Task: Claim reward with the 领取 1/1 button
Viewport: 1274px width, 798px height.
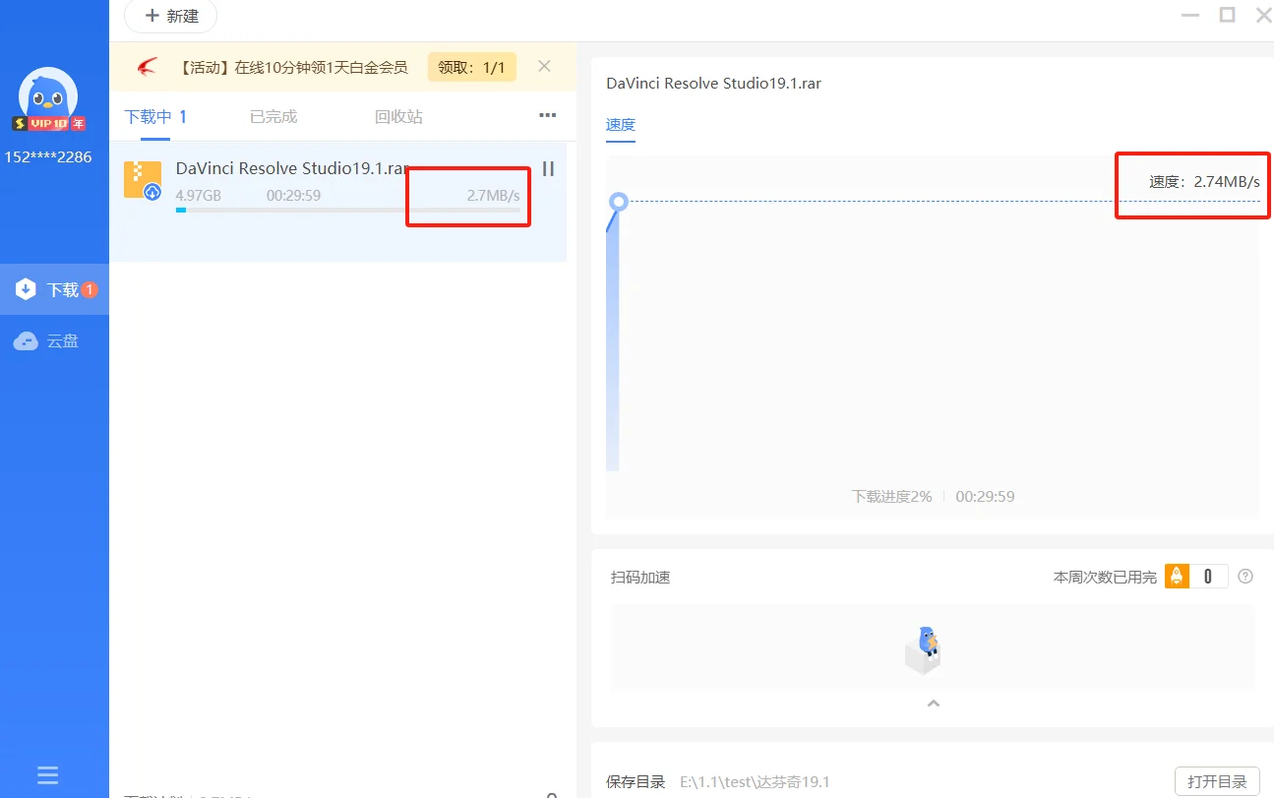Action: pos(471,66)
